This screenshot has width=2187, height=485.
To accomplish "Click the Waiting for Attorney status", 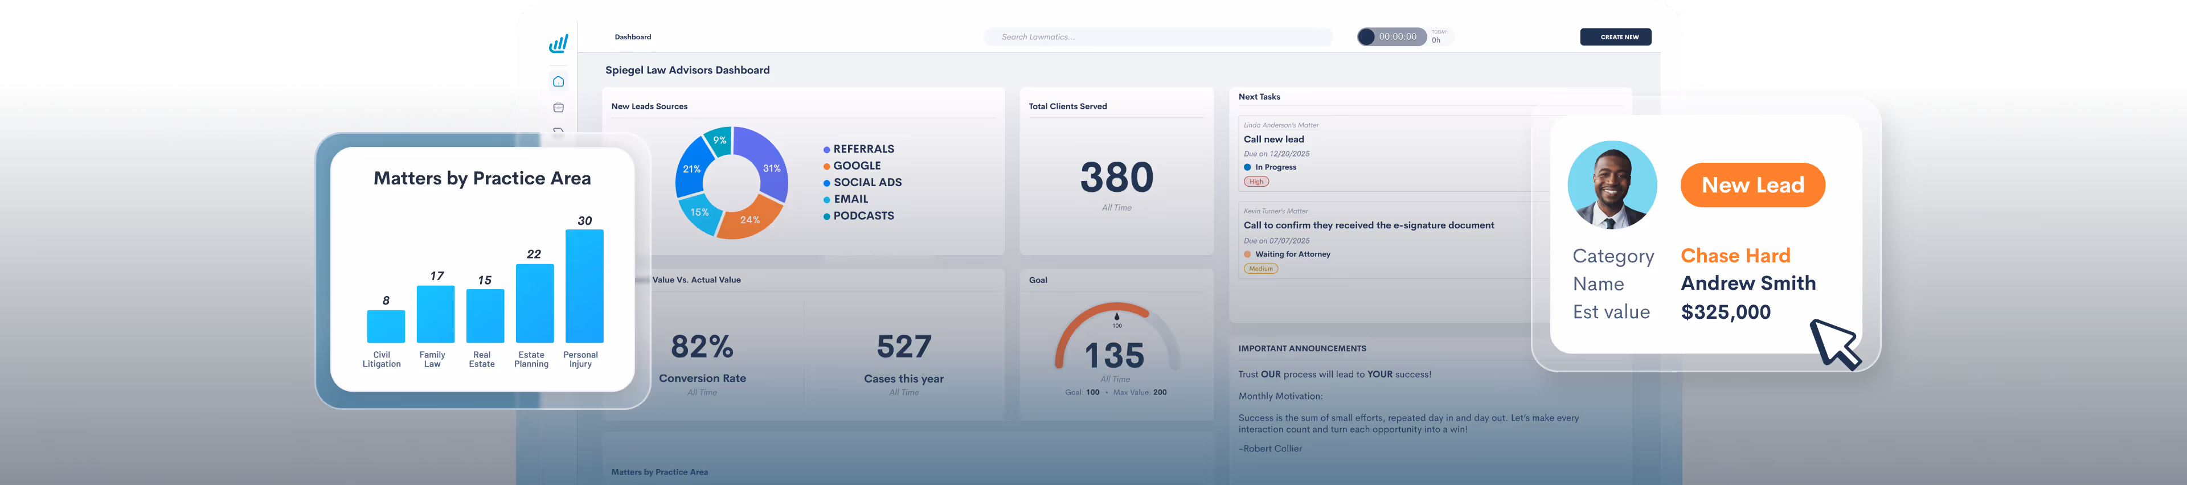I will [x=1287, y=254].
